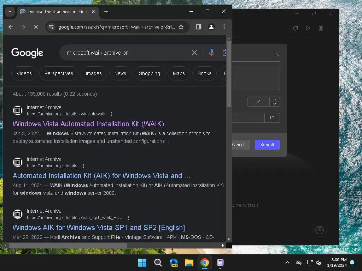Show hidden system tray icons
This screenshot has height=271, width=362.
pos(287,263)
